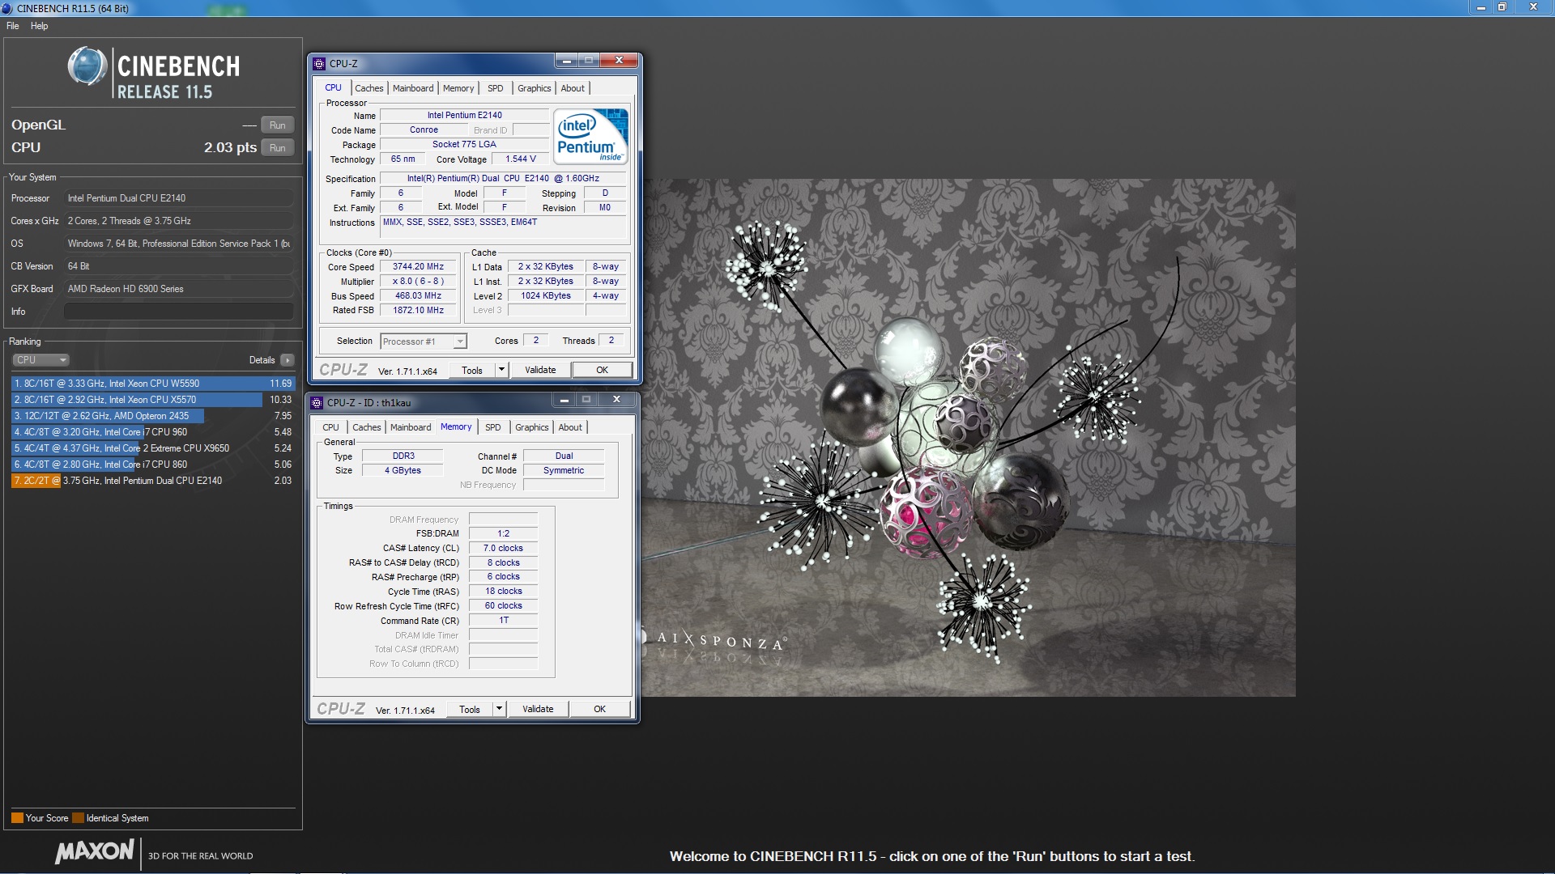Click Processor field Intel Pentium Dual CPU E2140
1555x874 pixels.
click(179, 198)
